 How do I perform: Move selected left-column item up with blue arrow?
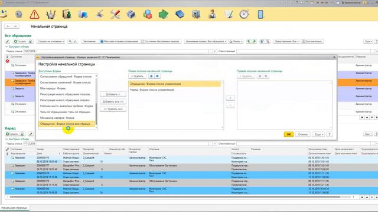click(151, 76)
